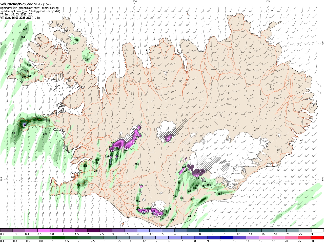
Task: Pick the pale pink swatch labeled 16 in the rain legend
Action: point(265,237)
